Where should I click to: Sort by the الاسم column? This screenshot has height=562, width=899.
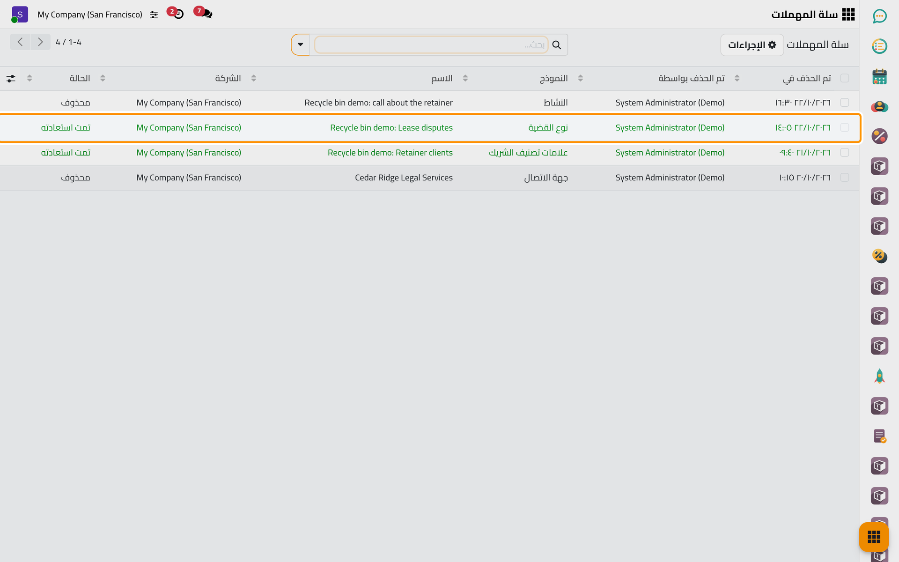click(442, 78)
